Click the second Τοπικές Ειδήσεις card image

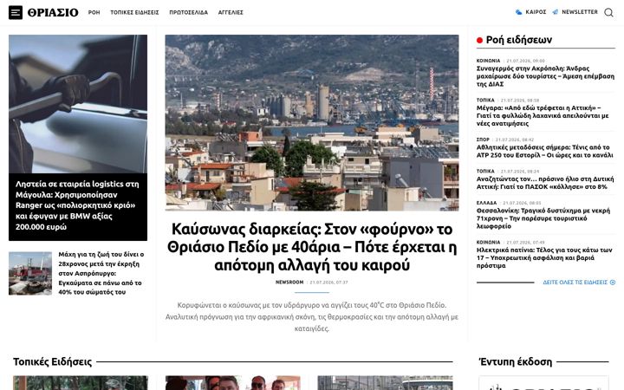coord(233,383)
